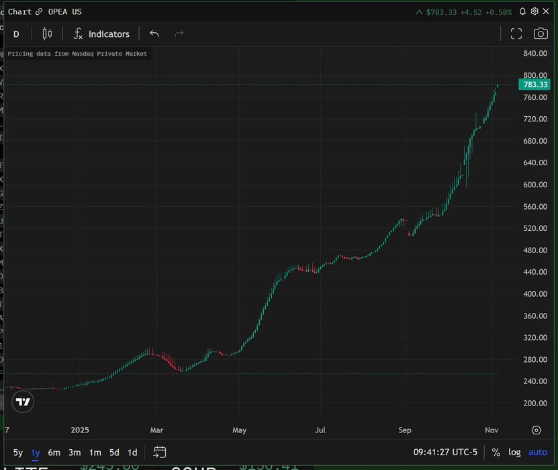Open the go-to-date calendar icon
The width and height of the screenshot is (558, 470).
(159, 452)
